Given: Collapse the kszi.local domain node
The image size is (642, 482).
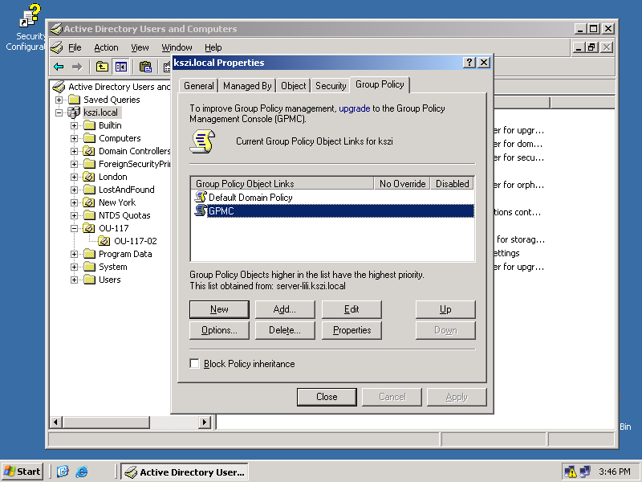Looking at the screenshot, I should click(x=59, y=112).
